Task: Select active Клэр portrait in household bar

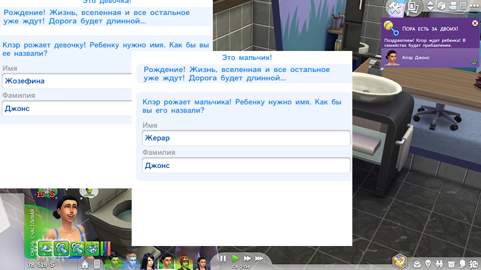Action: click(167, 262)
